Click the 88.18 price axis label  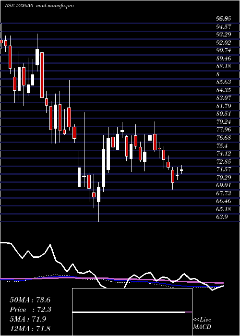(224, 66)
